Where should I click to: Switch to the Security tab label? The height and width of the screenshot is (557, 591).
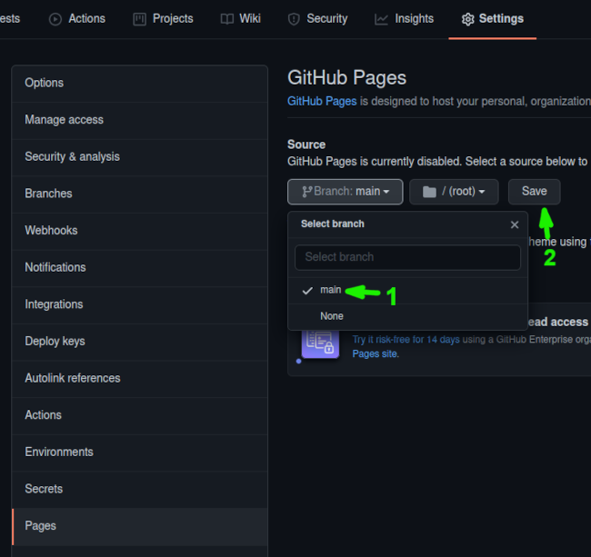(x=327, y=18)
